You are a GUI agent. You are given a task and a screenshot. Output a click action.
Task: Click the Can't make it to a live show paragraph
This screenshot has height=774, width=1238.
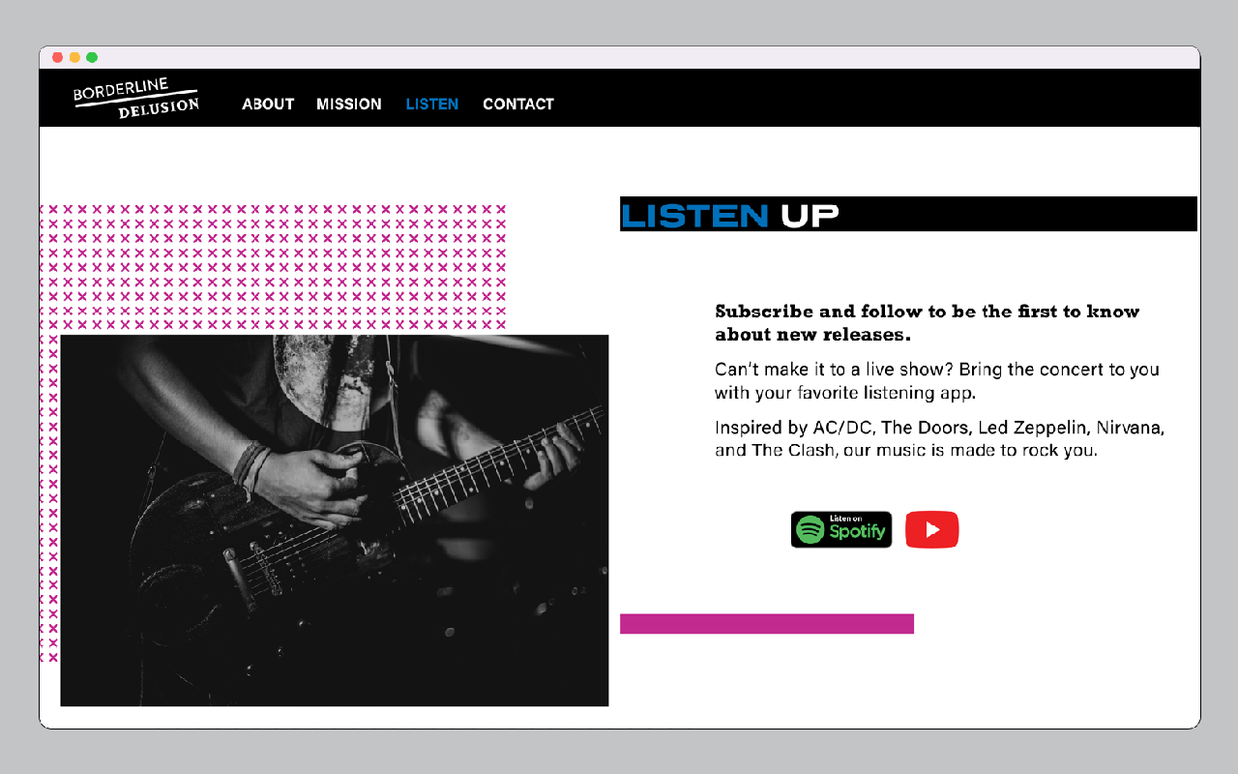point(937,381)
